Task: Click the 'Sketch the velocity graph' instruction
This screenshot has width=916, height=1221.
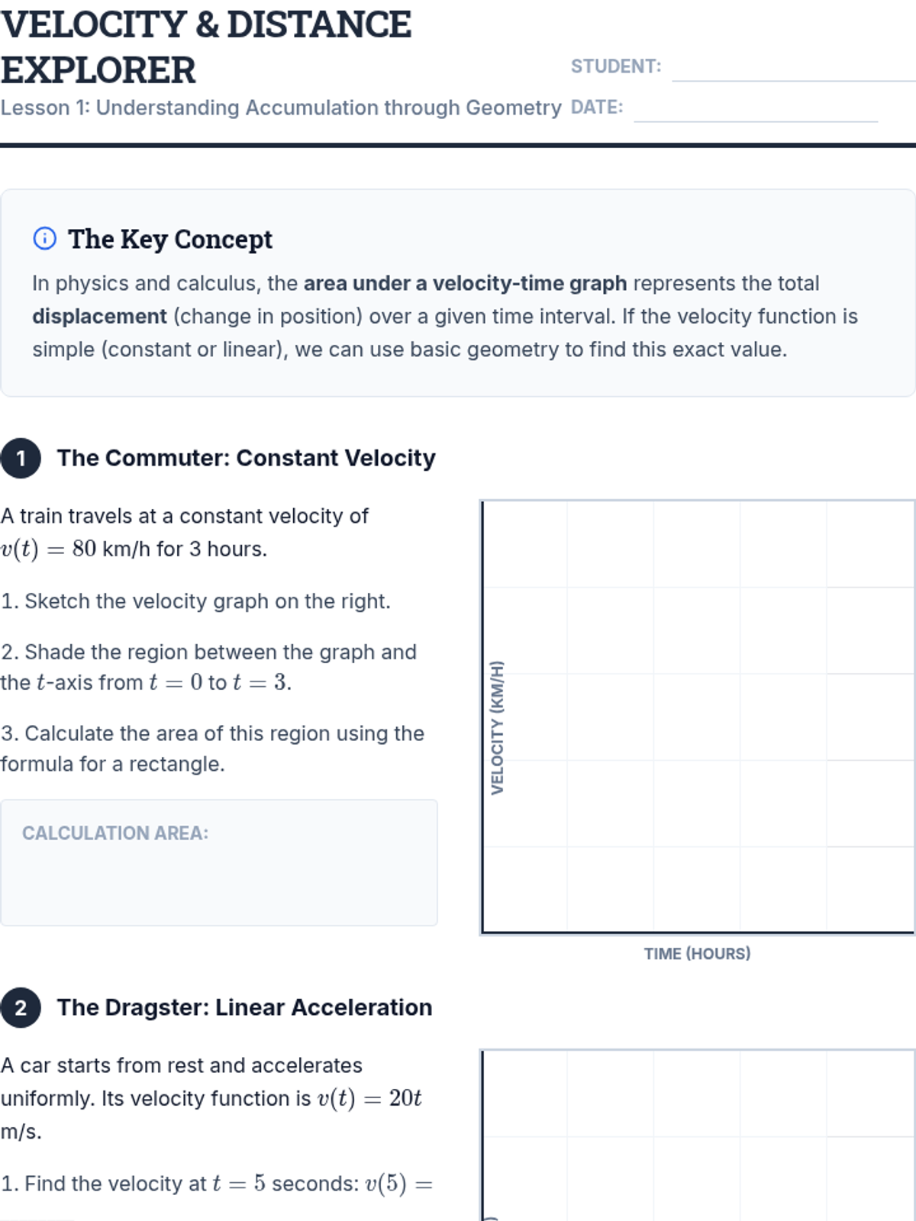Action: pos(195,601)
